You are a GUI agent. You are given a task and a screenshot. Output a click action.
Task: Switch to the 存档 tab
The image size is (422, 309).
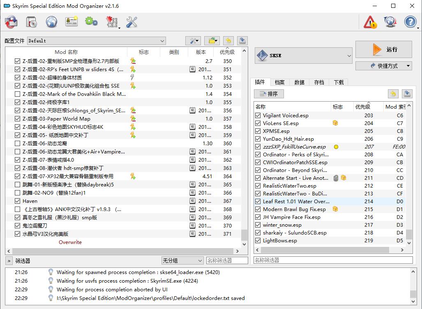click(x=319, y=82)
